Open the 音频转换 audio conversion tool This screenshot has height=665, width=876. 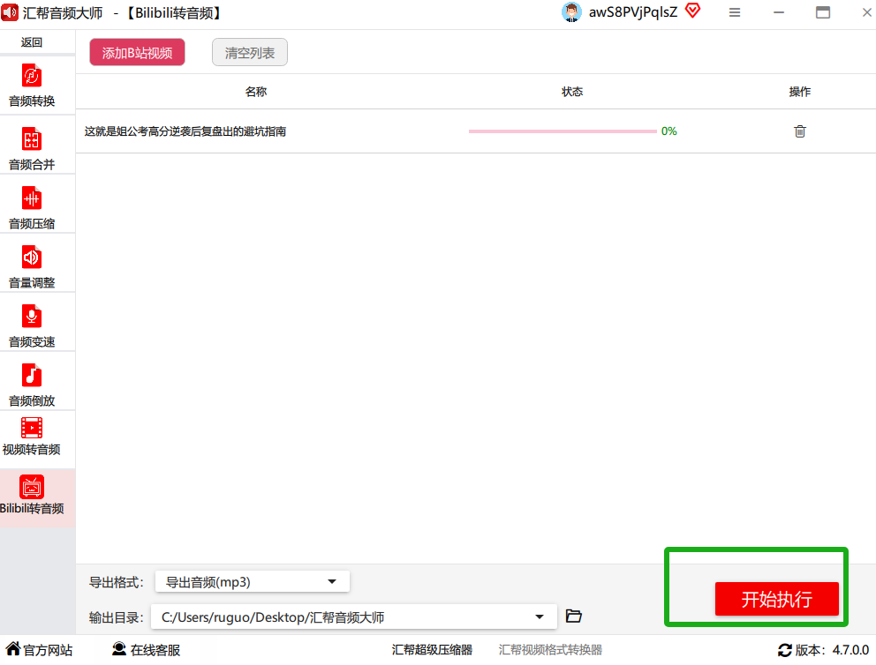[x=32, y=86]
